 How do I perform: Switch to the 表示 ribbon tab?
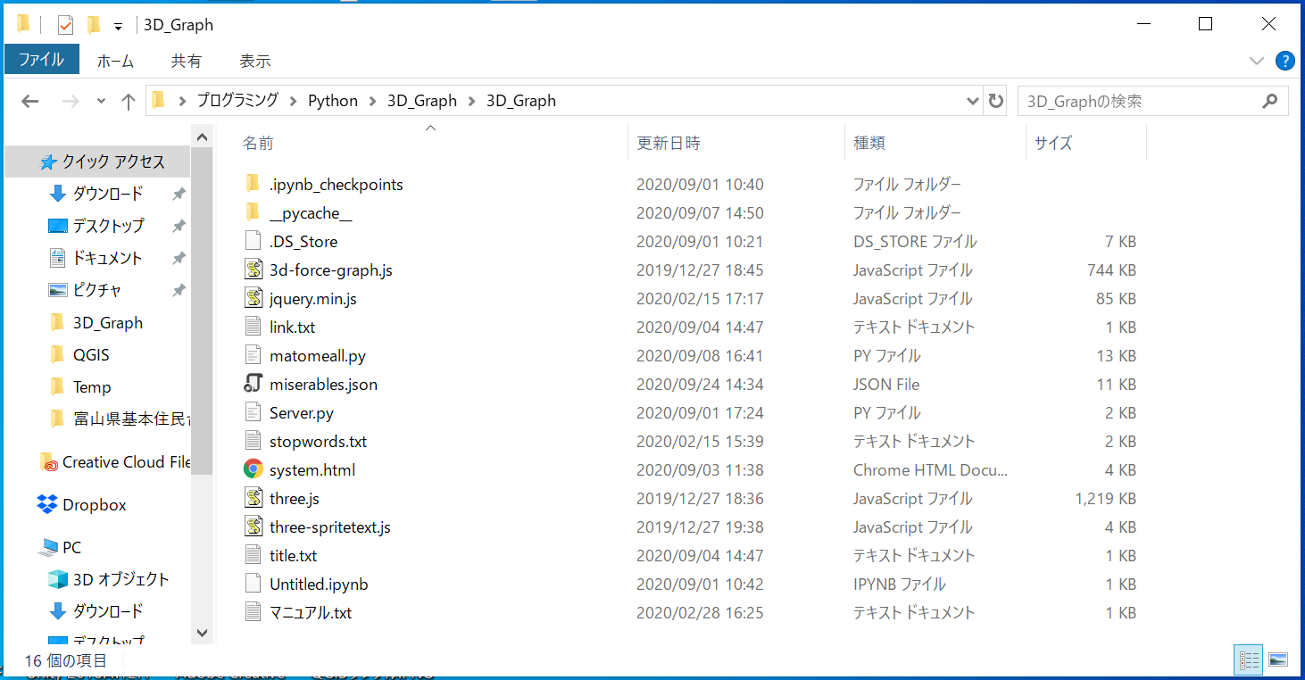[x=254, y=61]
